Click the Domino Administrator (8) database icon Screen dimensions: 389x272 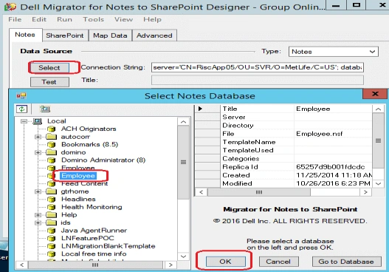[51, 160]
